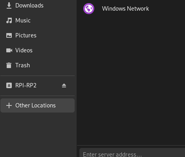The image size is (185, 157).
Task: Open Pictures from the sidebar
Action: [x=26, y=35]
